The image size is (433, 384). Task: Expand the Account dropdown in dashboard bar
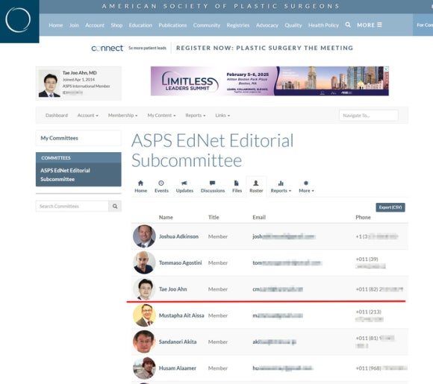(88, 116)
